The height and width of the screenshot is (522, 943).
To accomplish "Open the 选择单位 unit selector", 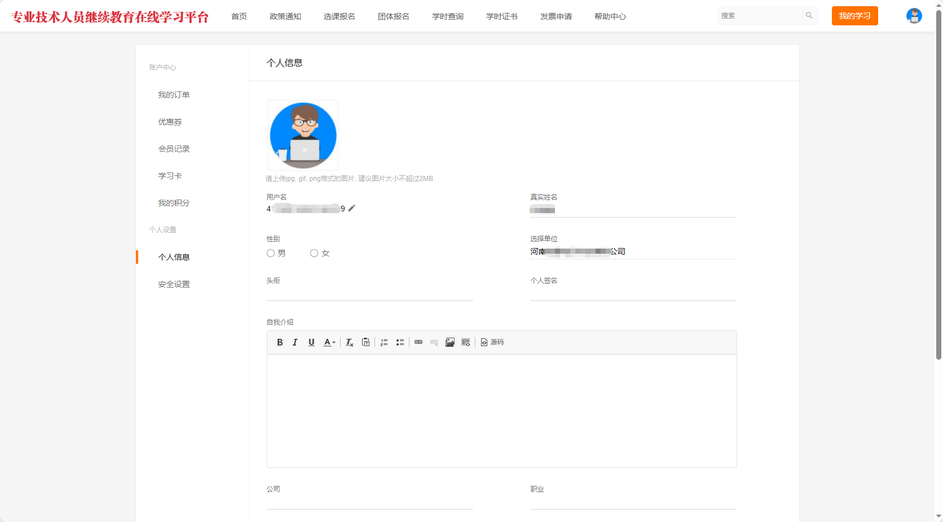I will pyautogui.click(x=633, y=251).
